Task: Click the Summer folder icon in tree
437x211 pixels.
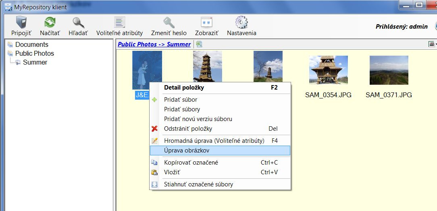Action: pos(18,62)
